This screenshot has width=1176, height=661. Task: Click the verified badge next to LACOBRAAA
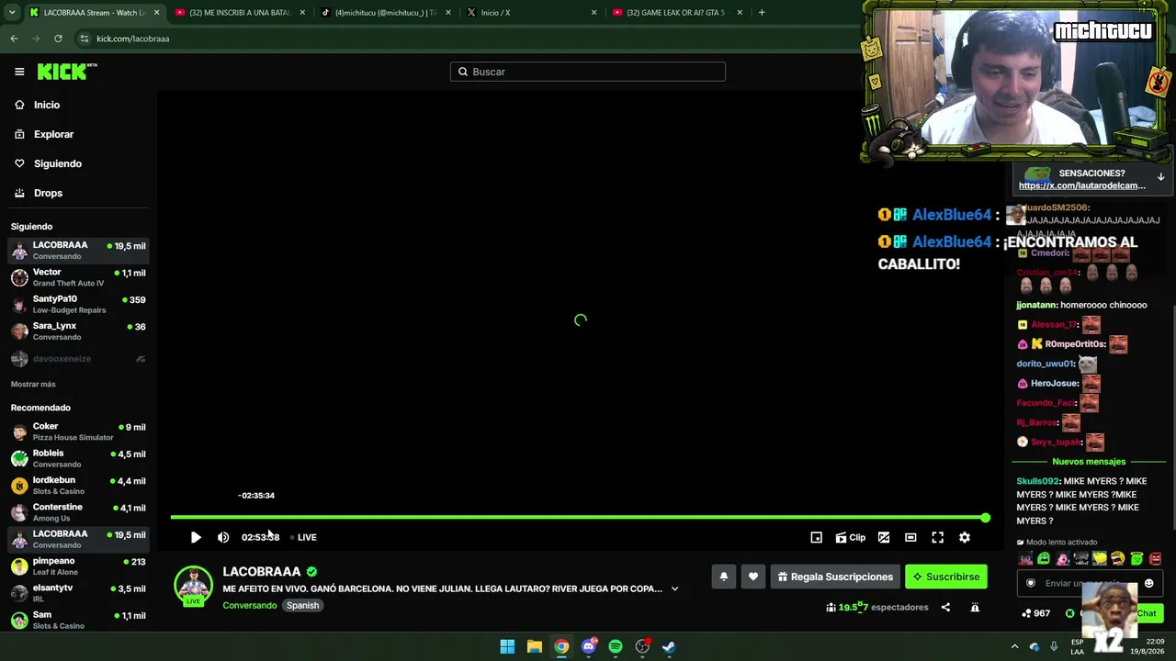(x=311, y=572)
